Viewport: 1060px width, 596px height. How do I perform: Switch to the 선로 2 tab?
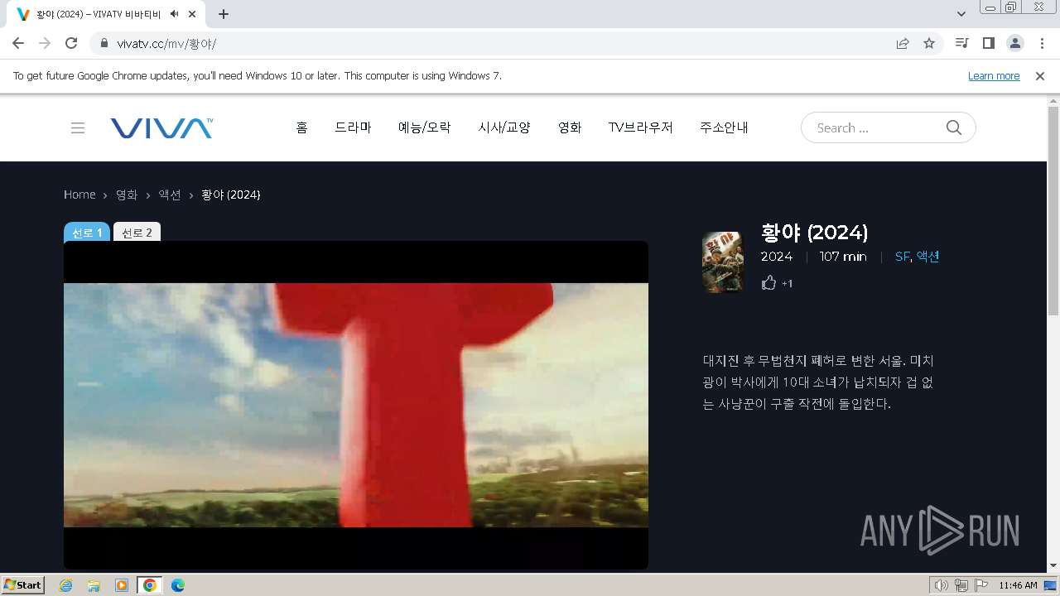(137, 232)
